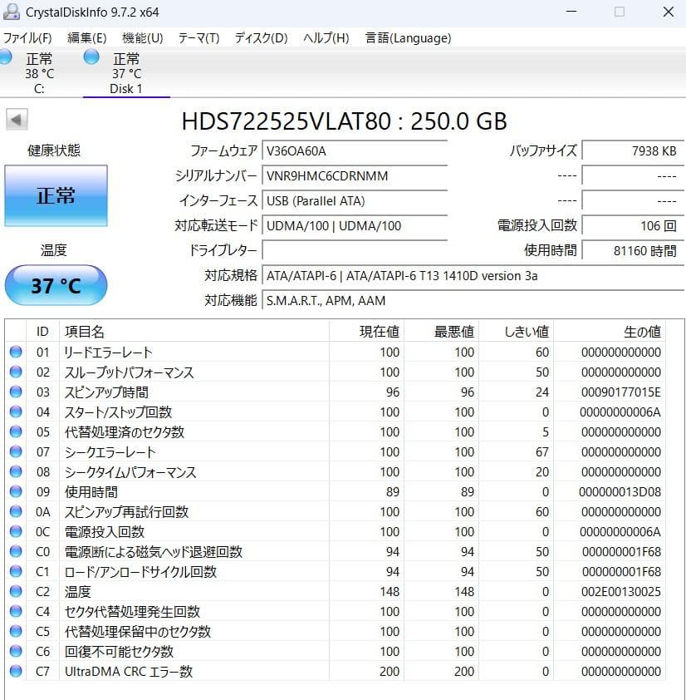Click the CrystalDiskInfo title bar icon
This screenshot has width=686, height=700.
(11, 11)
